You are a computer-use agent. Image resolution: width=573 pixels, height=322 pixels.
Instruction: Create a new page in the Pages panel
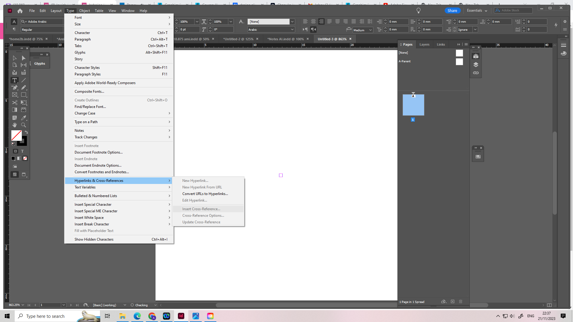[x=452, y=302]
